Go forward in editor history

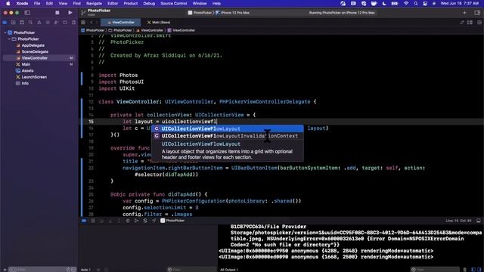[97, 23]
